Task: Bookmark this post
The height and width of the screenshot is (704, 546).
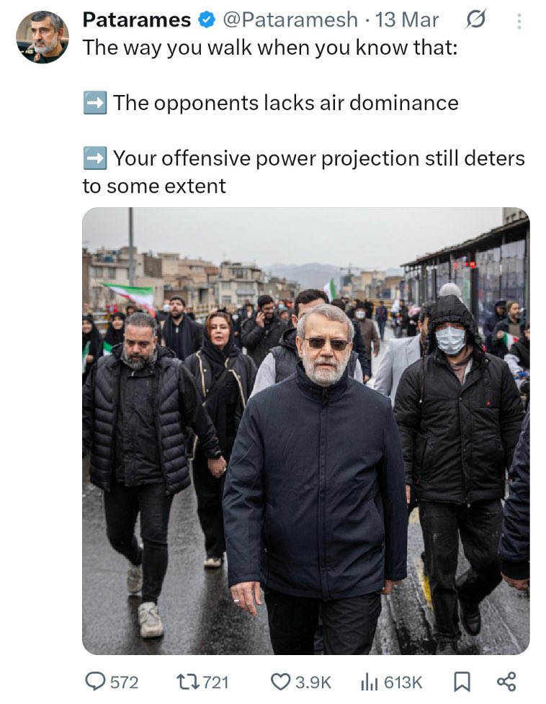Action: [462, 682]
